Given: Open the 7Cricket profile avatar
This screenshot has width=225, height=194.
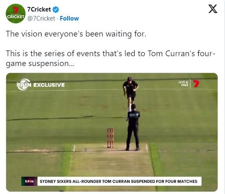Looking at the screenshot, I should tap(16, 14).
